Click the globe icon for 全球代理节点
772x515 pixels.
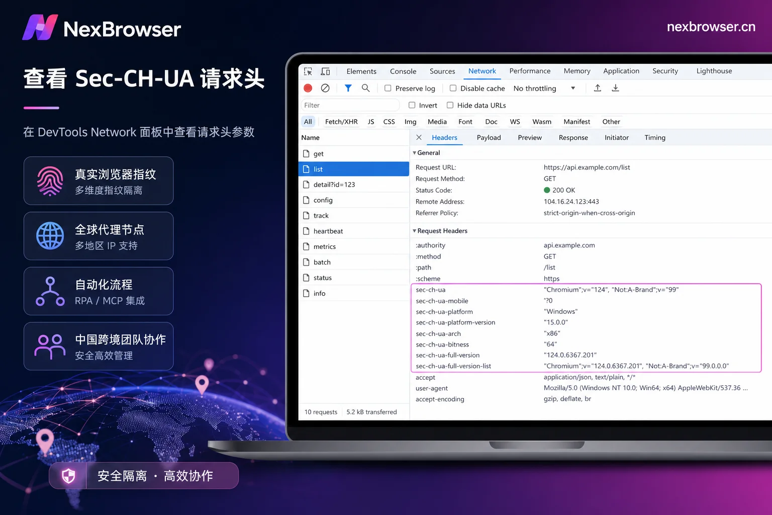tap(50, 236)
